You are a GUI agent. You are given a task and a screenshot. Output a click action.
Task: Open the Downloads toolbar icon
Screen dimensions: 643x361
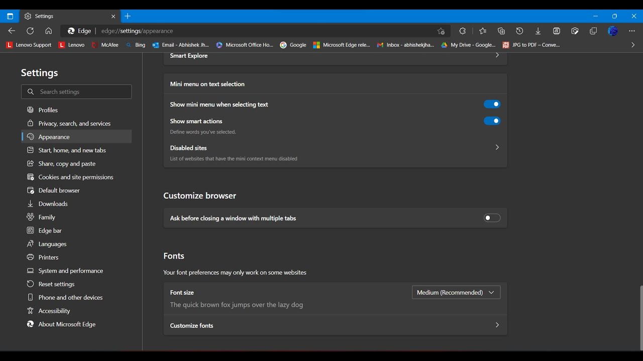point(538,31)
